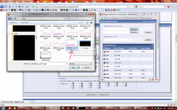Viewport: 177px width, 110px height.
Task: Open Windows Explorer from the taskbar
Action: pos(15,108)
